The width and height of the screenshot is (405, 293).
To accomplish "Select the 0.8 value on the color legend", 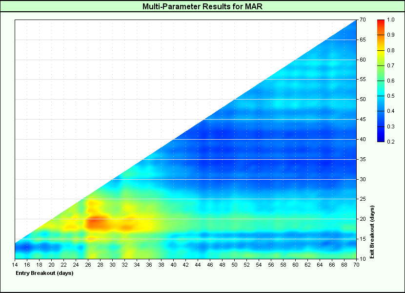I will 391,50.
